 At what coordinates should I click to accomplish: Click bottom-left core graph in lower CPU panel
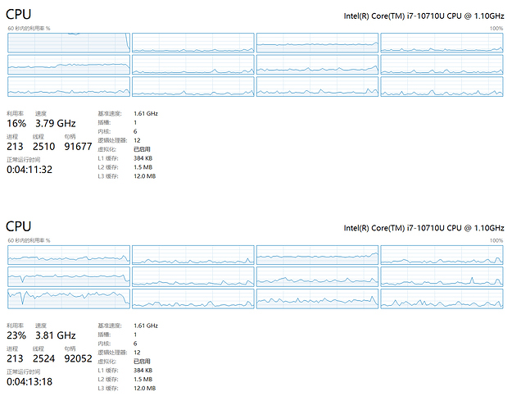[x=69, y=298]
